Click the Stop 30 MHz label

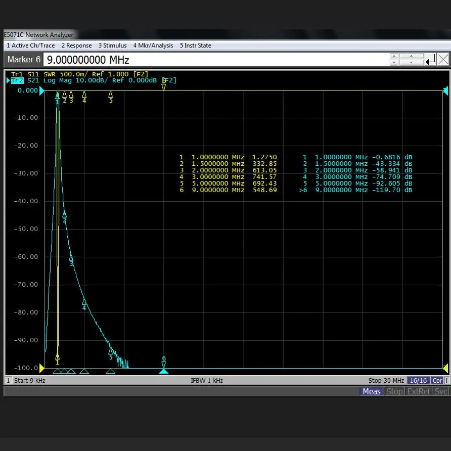point(386,380)
